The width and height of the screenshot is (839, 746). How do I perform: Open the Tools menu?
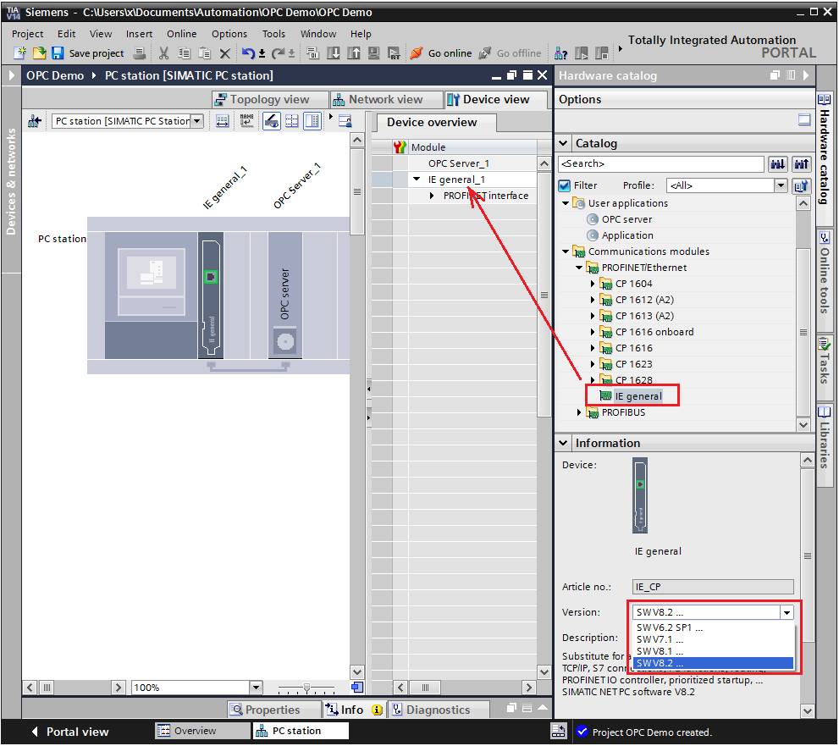click(273, 34)
